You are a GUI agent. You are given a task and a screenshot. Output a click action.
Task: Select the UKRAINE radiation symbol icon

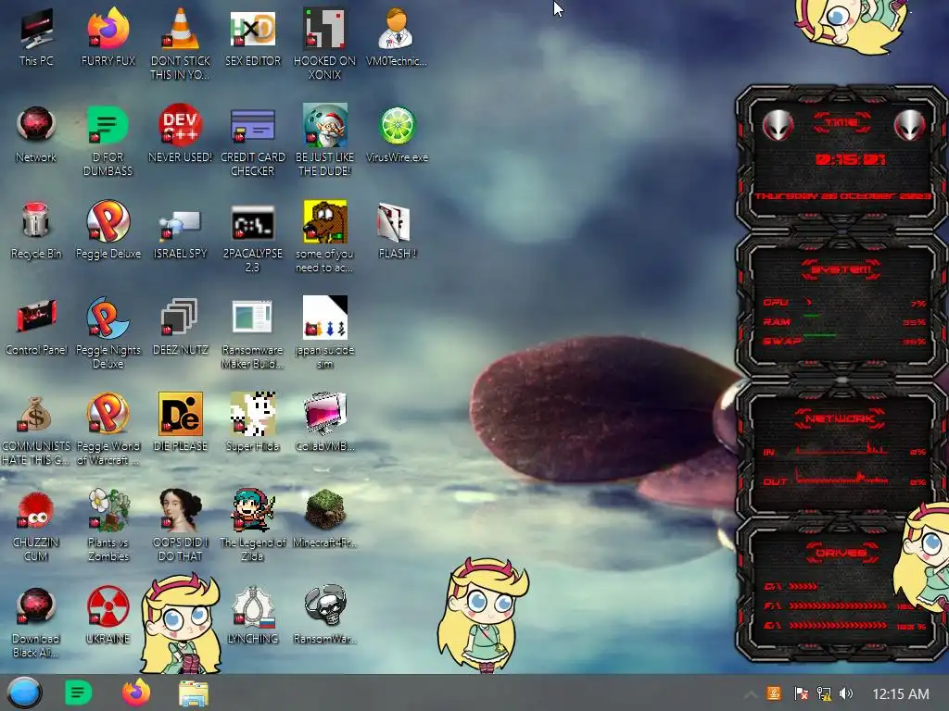tap(108, 615)
